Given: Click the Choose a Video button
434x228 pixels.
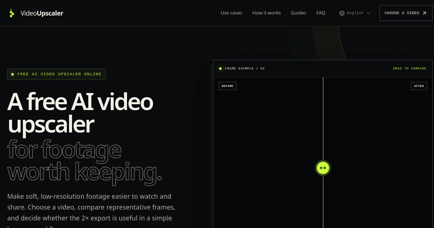Looking at the screenshot, I should point(406,13).
